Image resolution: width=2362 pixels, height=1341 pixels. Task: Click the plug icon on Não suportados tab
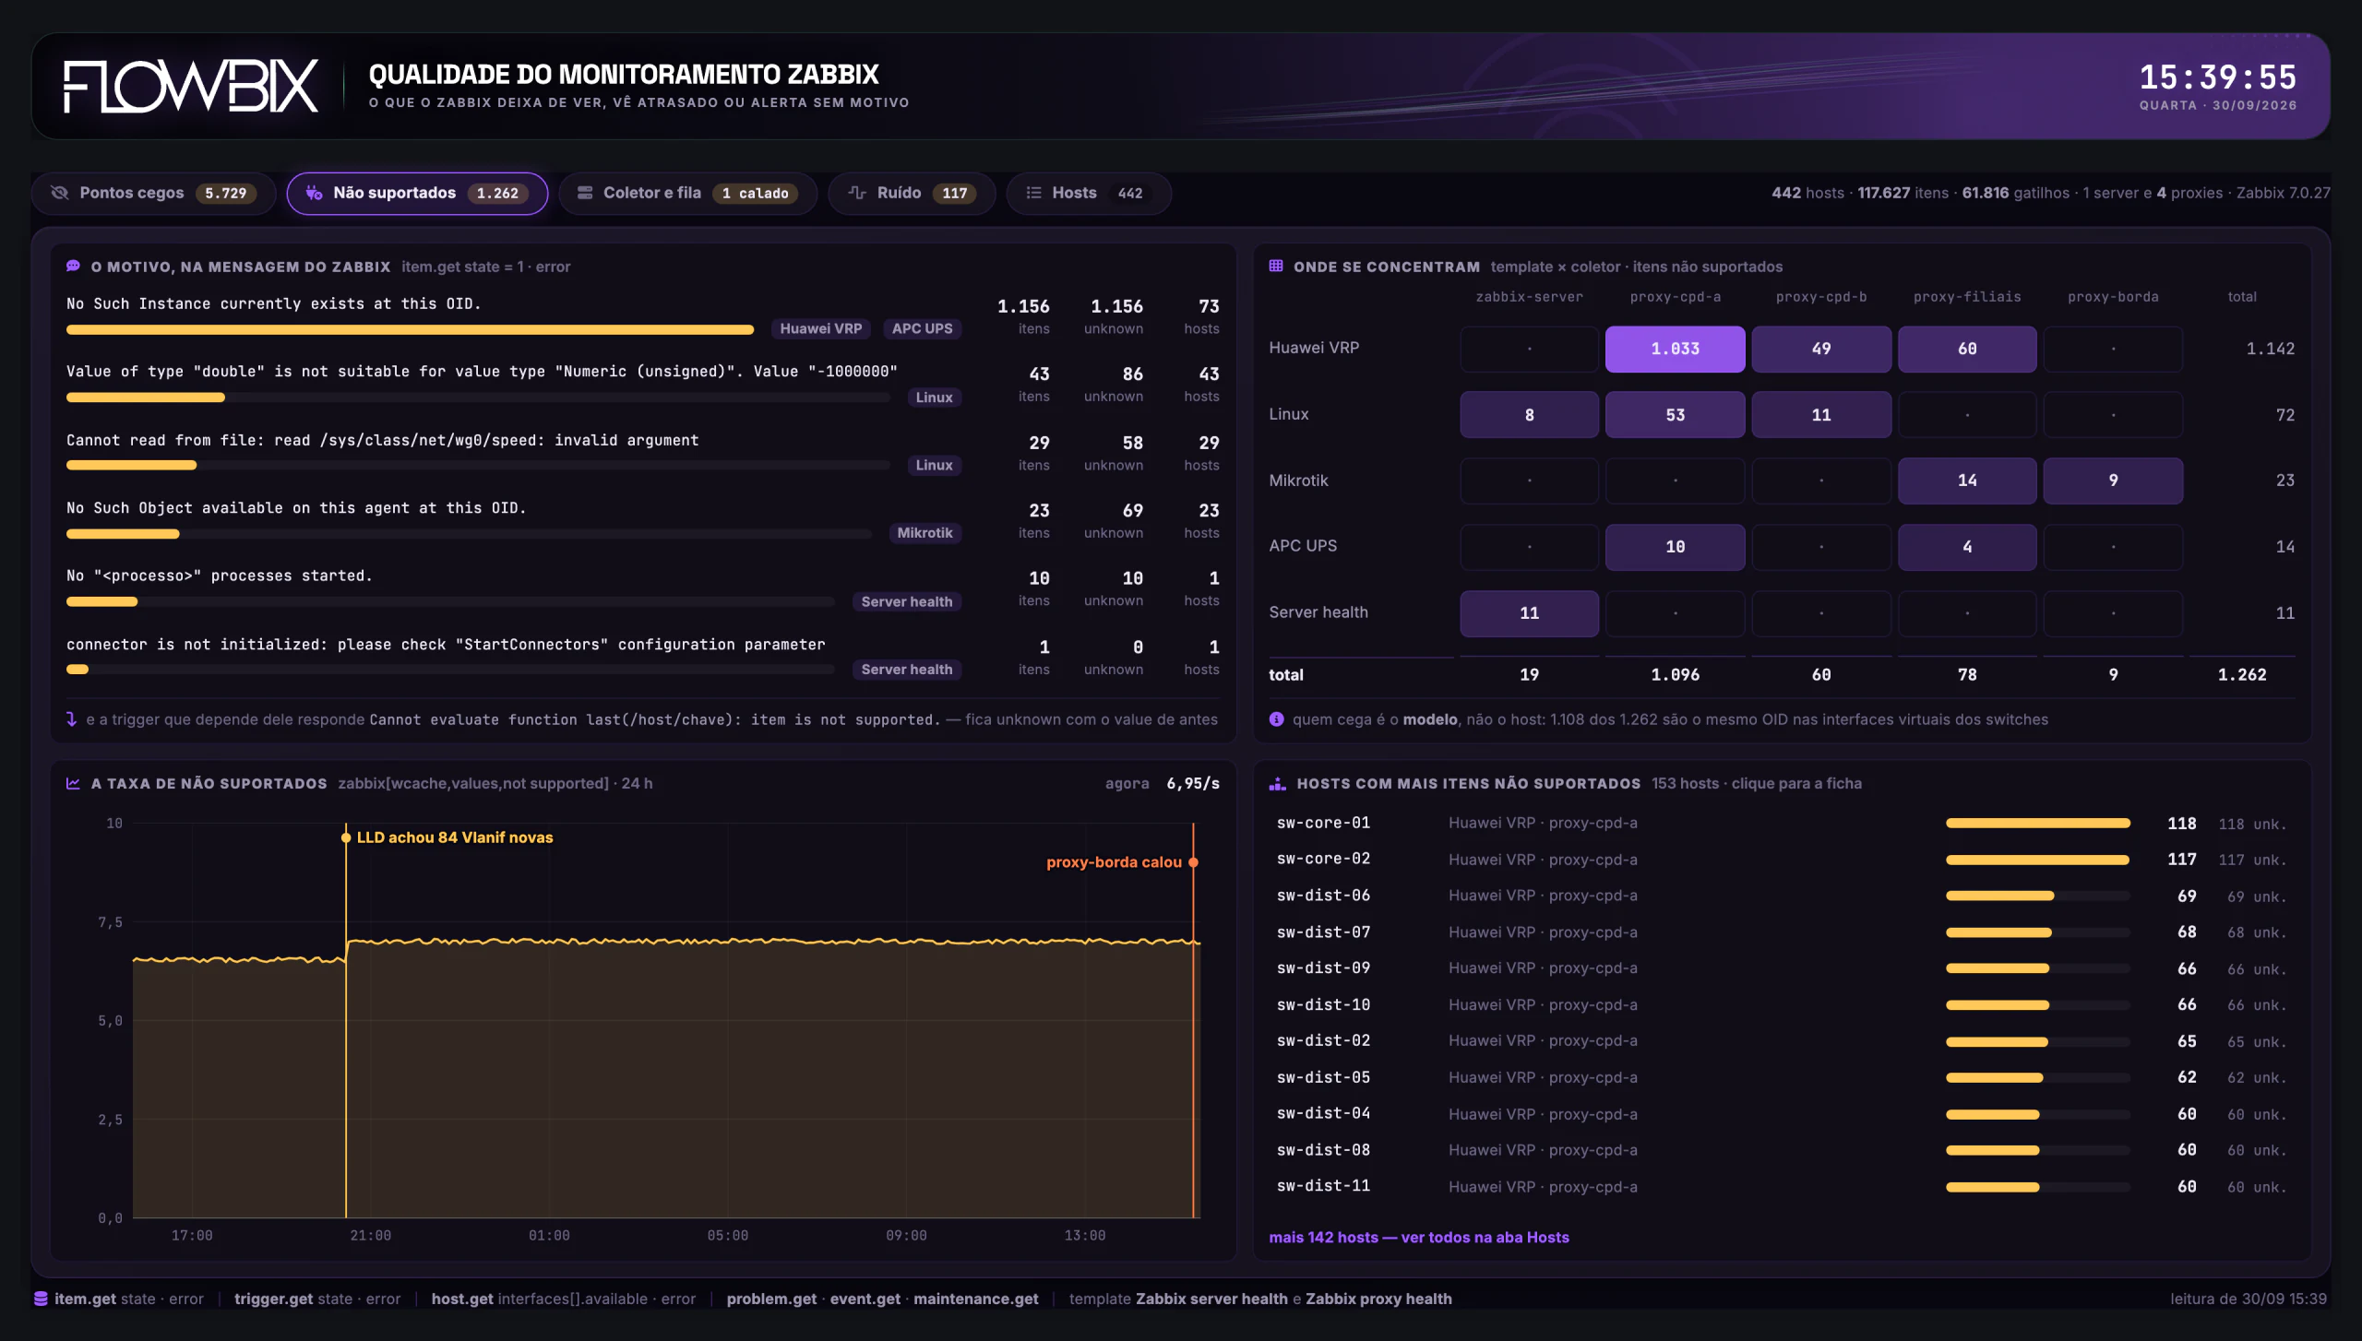click(x=315, y=193)
